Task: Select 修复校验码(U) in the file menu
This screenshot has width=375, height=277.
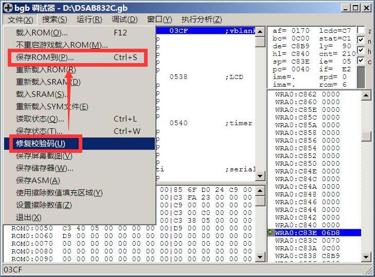Action: click(x=41, y=143)
